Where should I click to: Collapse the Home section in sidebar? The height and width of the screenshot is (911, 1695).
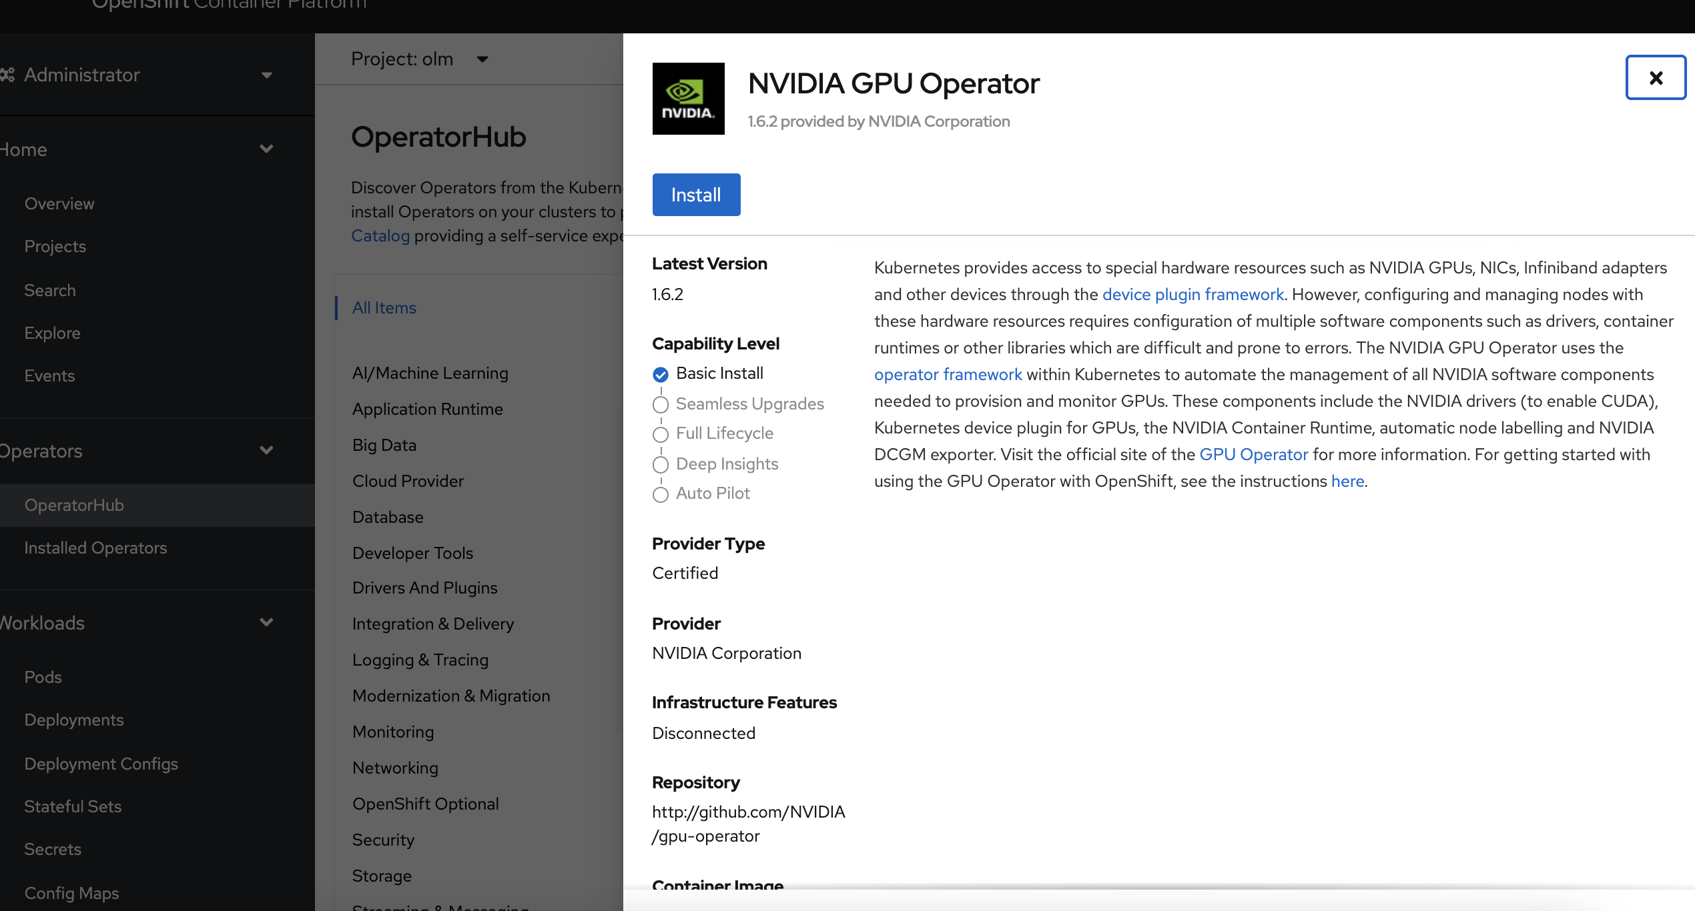pyautogui.click(x=266, y=149)
